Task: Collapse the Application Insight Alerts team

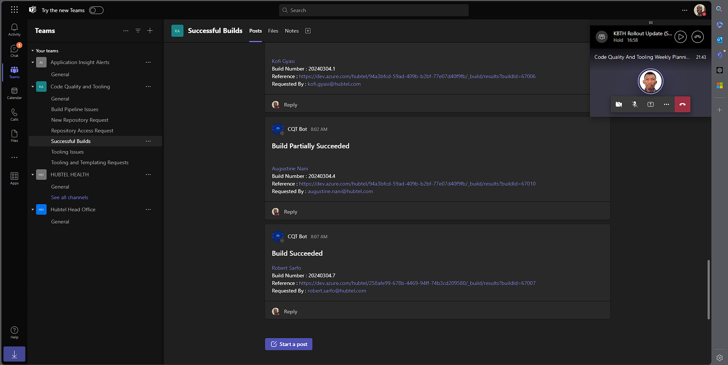Action: coord(33,62)
